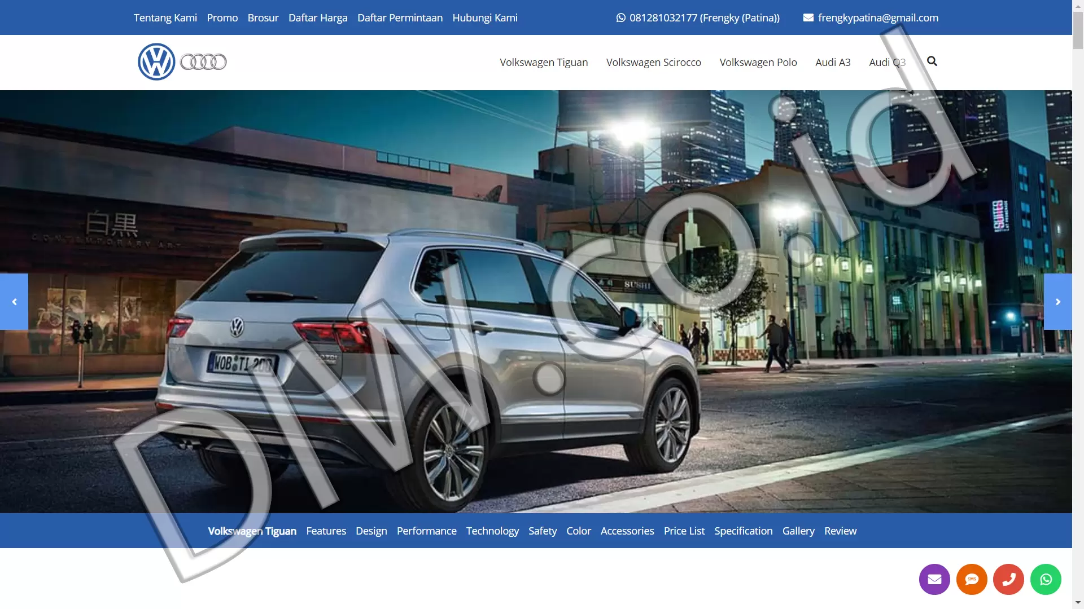Click the Audi rings logo
1084x609 pixels.
(x=203, y=62)
